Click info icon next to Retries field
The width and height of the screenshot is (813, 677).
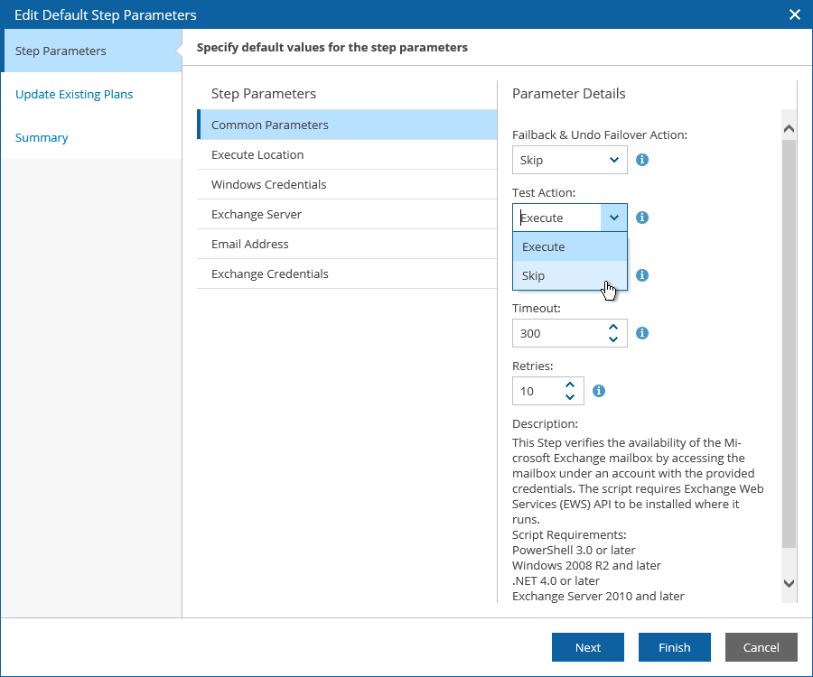[x=598, y=391]
